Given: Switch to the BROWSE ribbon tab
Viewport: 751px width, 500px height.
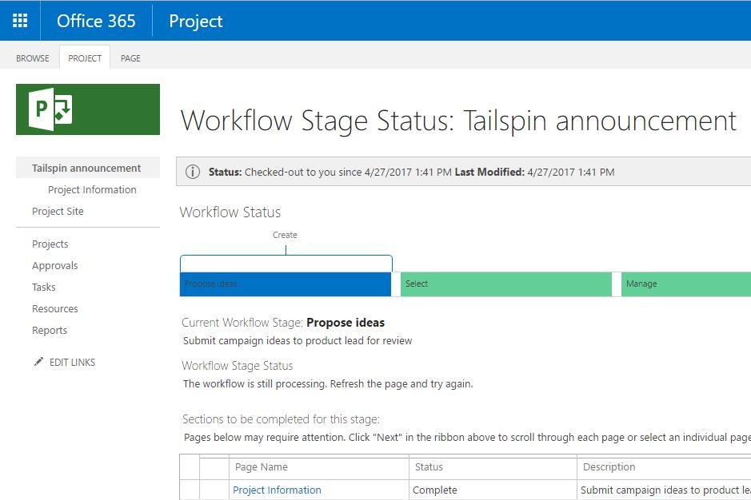Looking at the screenshot, I should click(33, 58).
